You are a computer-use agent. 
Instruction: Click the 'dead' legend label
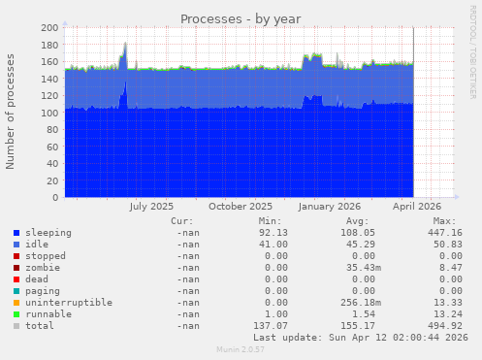[x=37, y=279]
